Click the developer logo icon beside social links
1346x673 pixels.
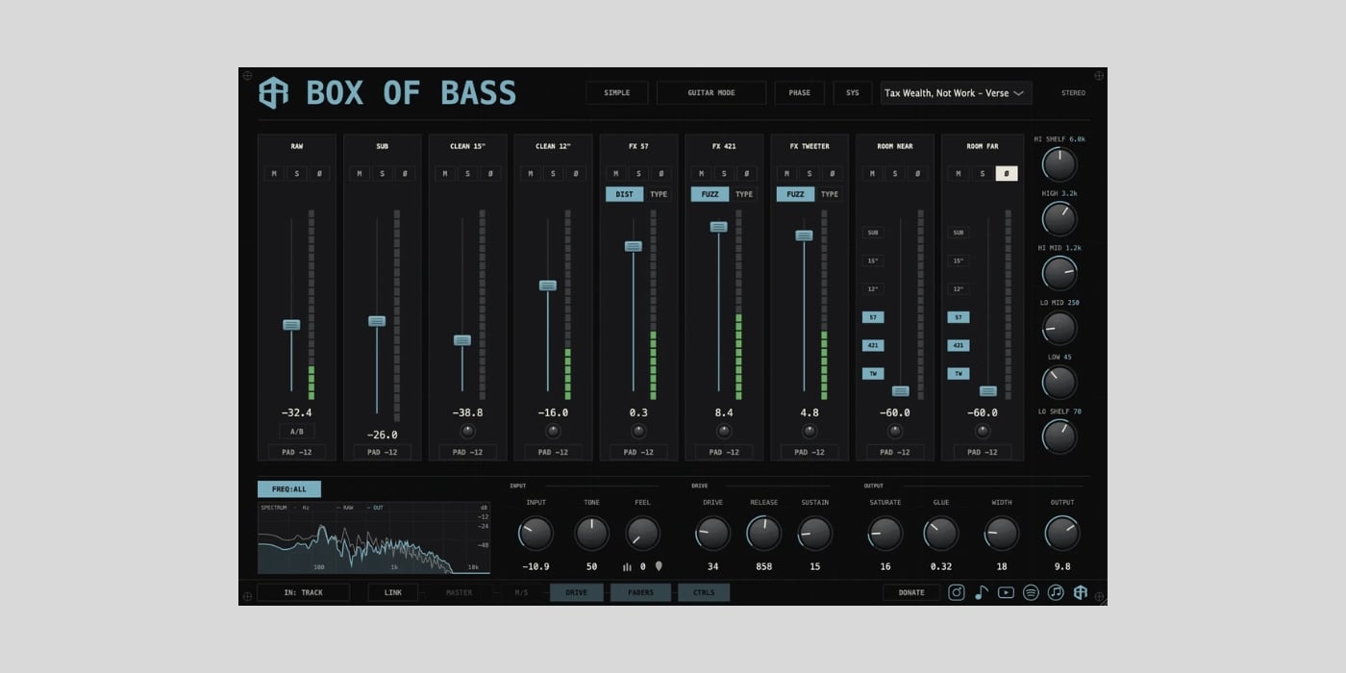tap(1081, 592)
